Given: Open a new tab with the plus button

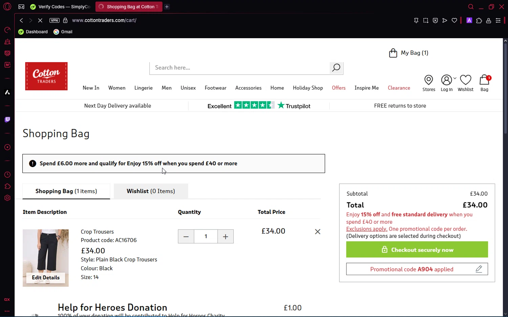Looking at the screenshot, I should coord(167,6).
